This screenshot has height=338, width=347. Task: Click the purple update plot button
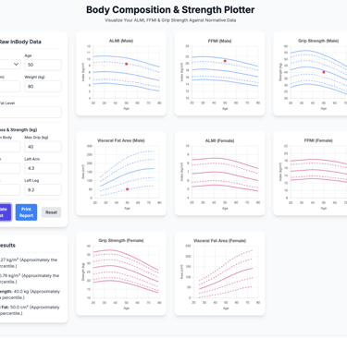tap(6, 212)
